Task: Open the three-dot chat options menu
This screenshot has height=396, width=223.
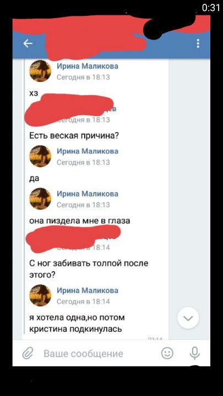Action: pyautogui.click(x=198, y=43)
